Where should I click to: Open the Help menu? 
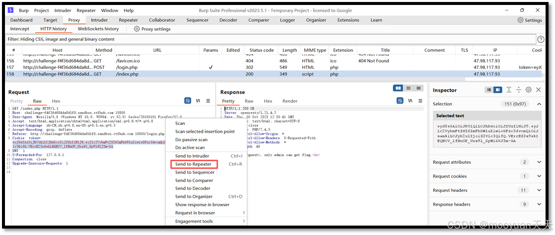[x=129, y=10]
